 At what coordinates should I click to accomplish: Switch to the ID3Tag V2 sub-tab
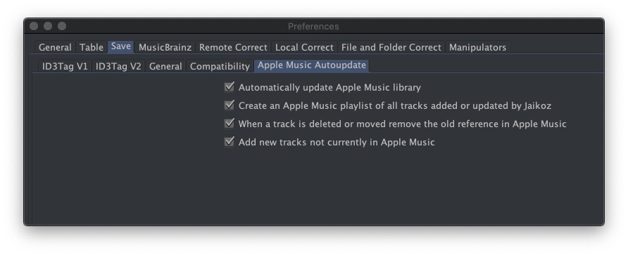click(x=118, y=66)
